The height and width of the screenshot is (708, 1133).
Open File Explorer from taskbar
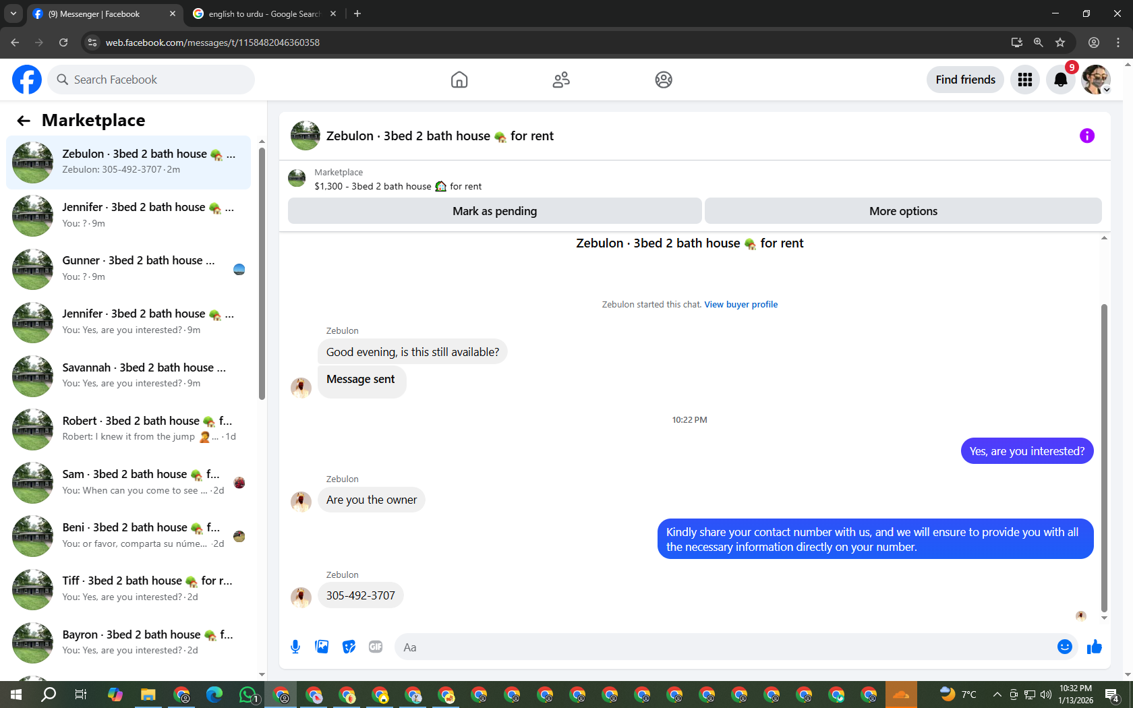(x=148, y=695)
